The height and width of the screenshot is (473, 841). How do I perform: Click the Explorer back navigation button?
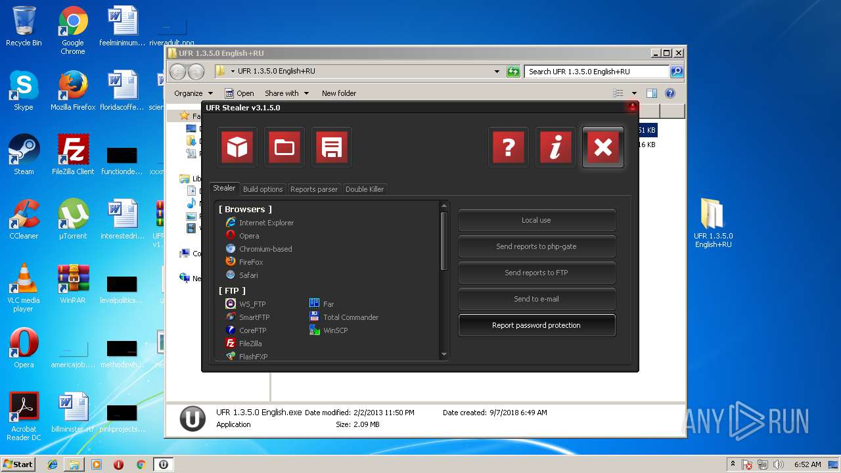[178, 72]
